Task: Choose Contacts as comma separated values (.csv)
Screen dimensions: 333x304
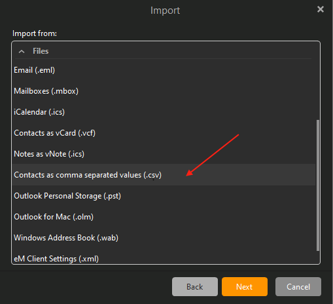Action: pos(164,175)
